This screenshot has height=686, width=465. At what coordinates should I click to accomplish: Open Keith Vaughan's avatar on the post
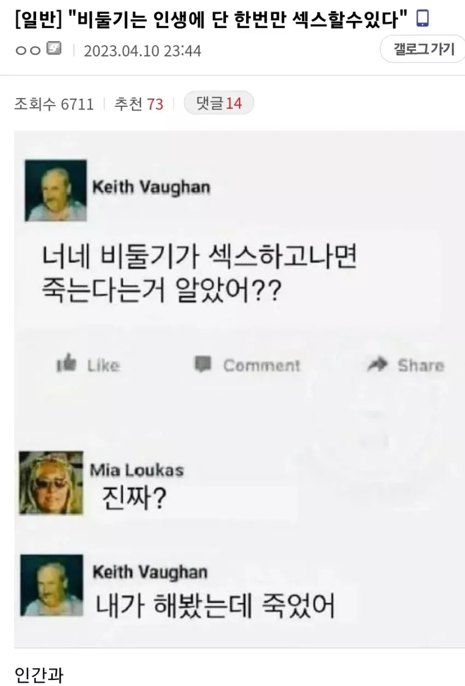56,190
